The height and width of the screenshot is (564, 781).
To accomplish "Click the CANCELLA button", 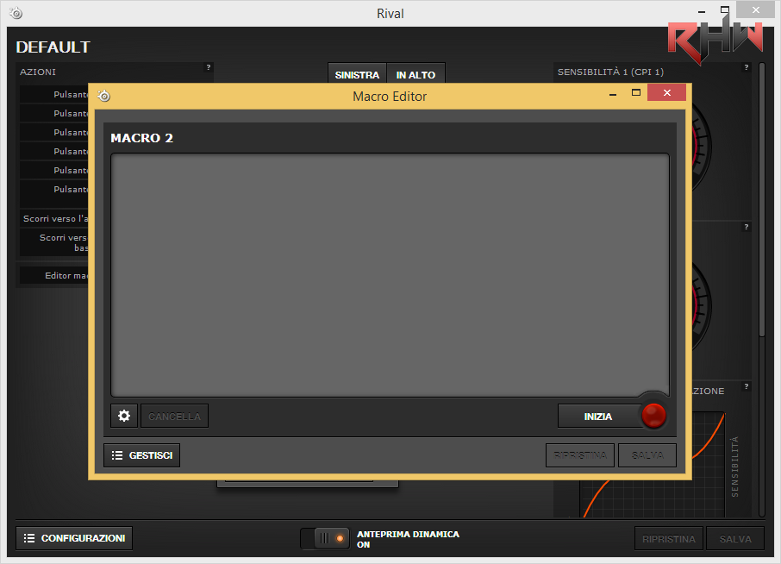I will coord(174,416).
